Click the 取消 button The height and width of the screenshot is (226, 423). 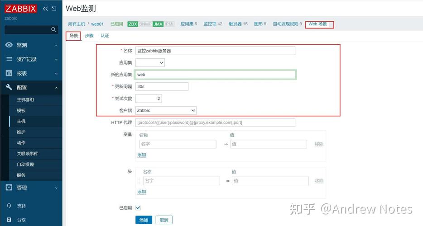(x=164, y=220)
